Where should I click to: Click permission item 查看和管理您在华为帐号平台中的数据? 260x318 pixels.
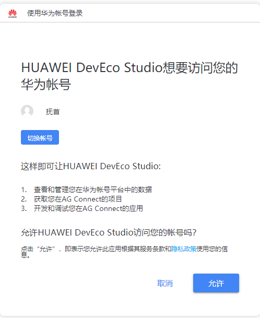93,190
